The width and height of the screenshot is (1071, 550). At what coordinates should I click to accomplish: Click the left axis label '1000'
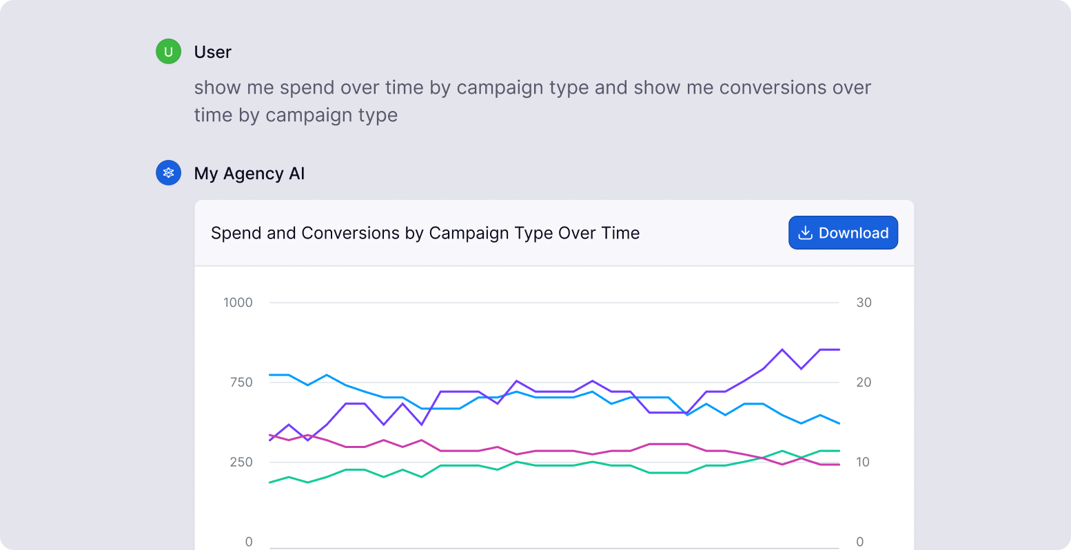point(238,302)
